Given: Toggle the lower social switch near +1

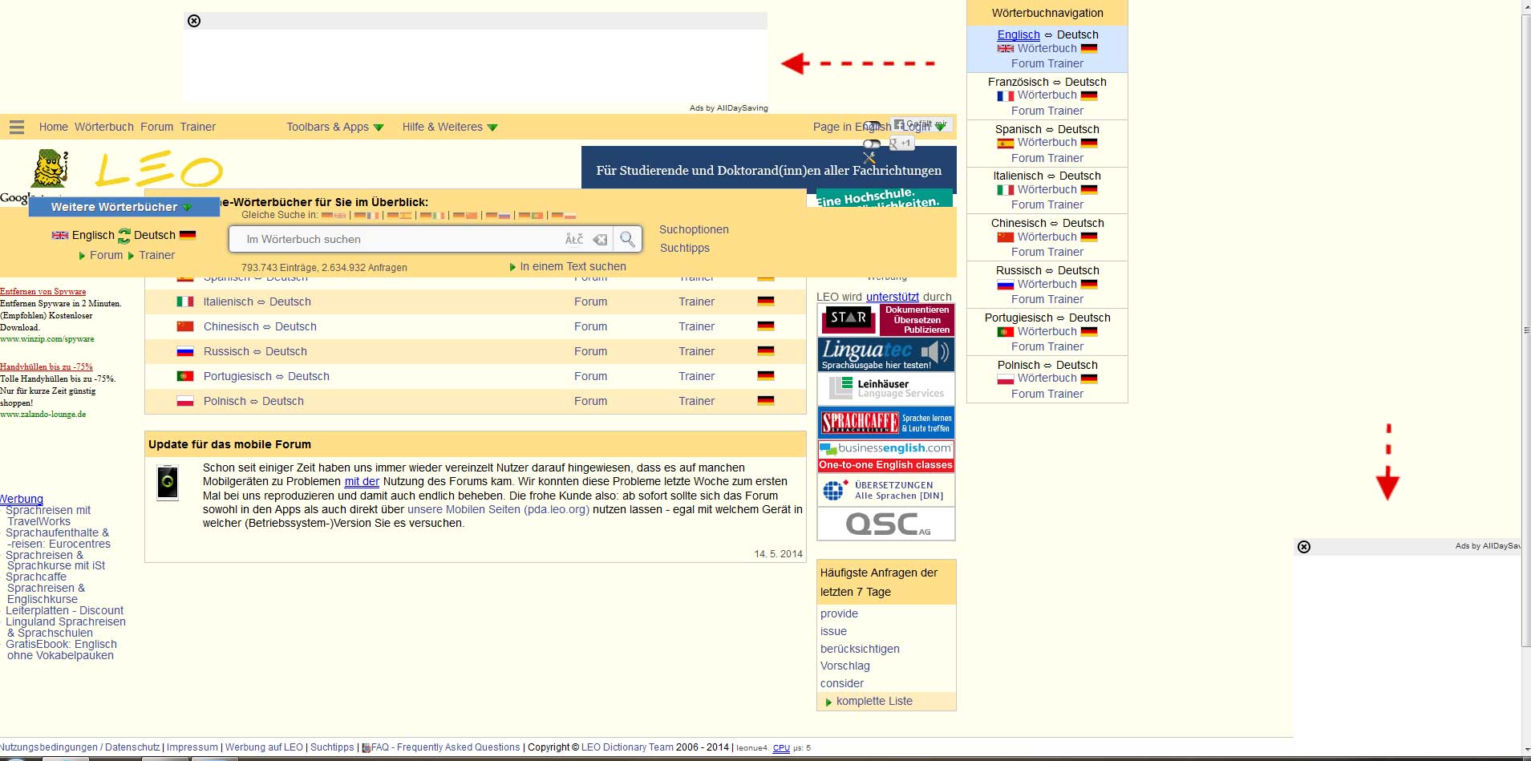Looking at the screenshot, I should pos(872,144).
